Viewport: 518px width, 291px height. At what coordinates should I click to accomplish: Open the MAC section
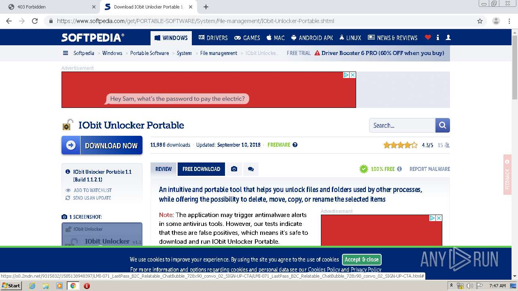[276, 38]
